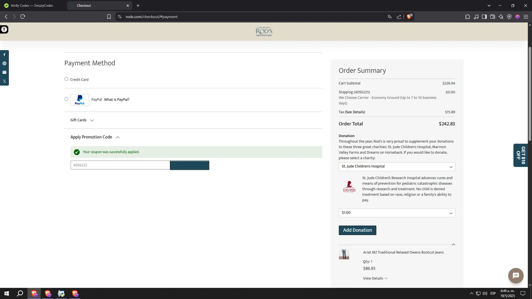Select the Credit Card payment option
This screenshot has width=532, height=299.
coord(66,79)
